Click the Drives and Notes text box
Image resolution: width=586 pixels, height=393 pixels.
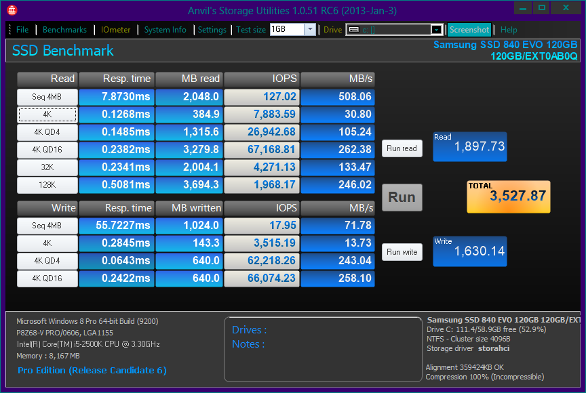[323, 350]
